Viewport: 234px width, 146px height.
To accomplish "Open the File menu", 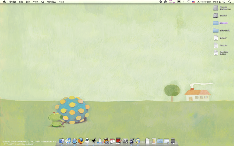I will 21,2.
